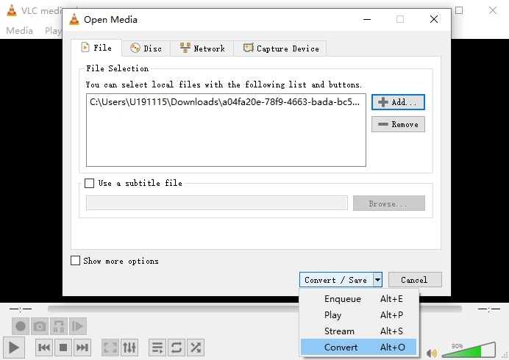Click the frame-by-frame button
This screenshot has height=360, width=509.
click(x=78, y=326)
